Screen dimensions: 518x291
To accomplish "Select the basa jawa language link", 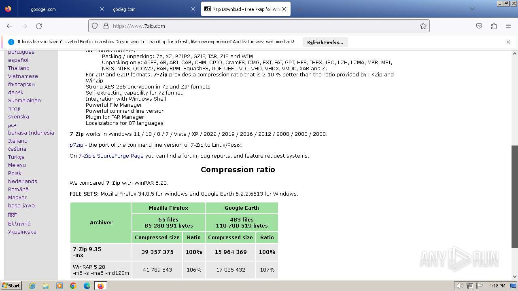I will pos(21,205).
